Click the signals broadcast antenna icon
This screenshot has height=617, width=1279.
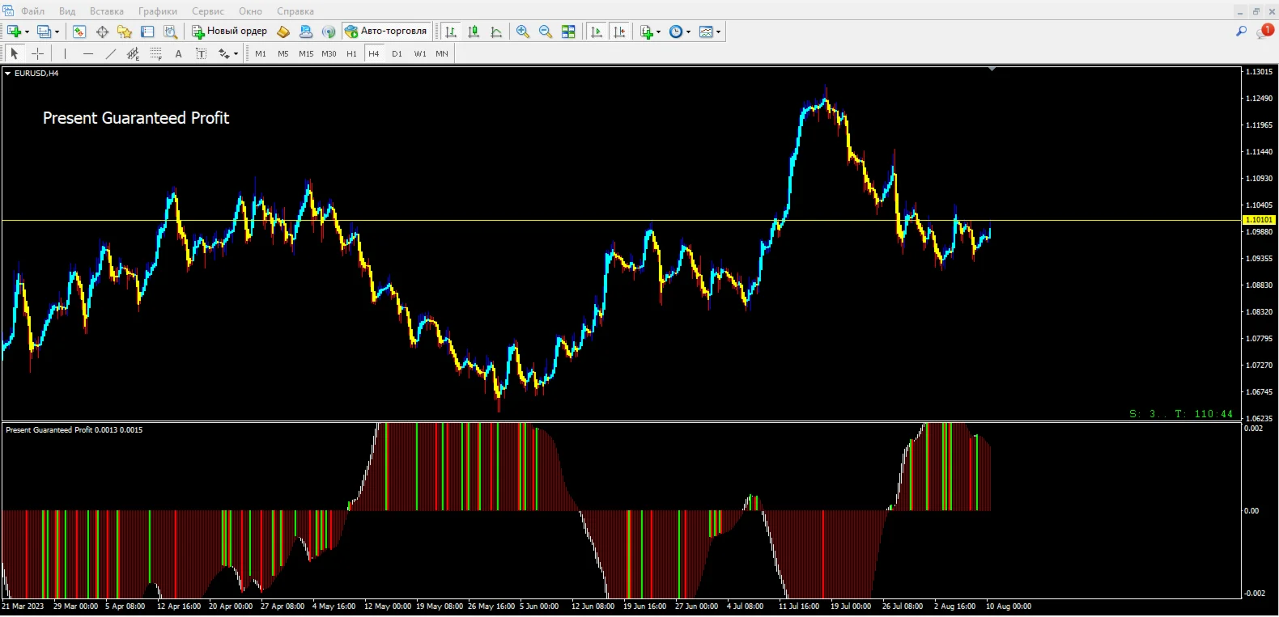(329, 32)
